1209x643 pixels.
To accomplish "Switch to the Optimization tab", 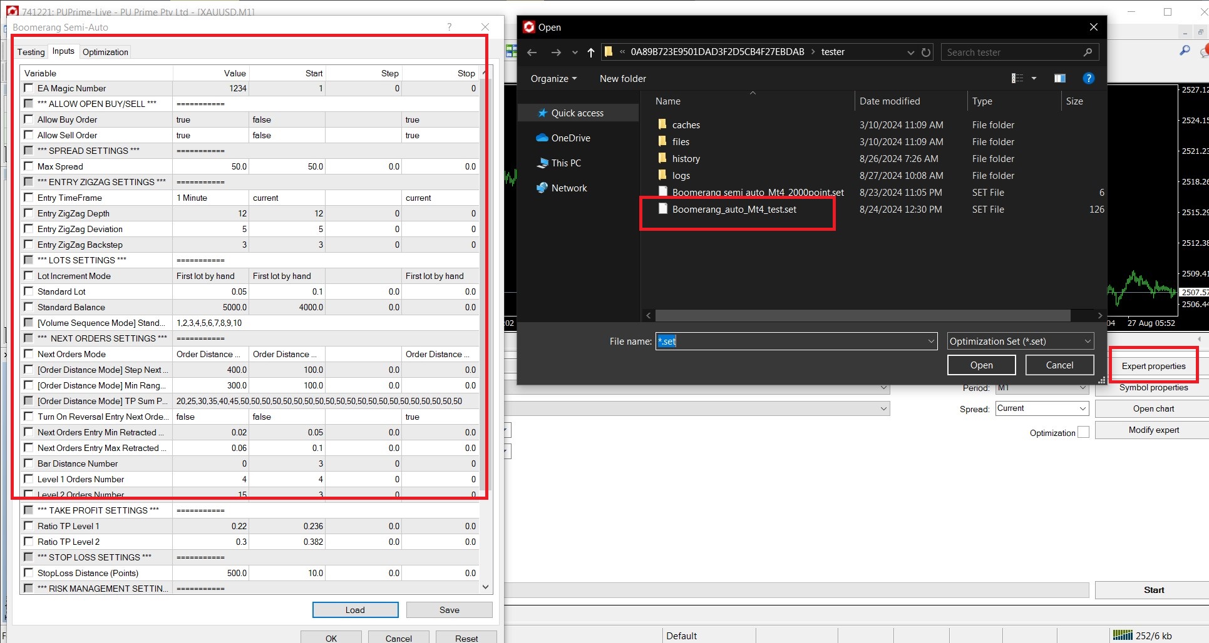I will coord(105,52).
